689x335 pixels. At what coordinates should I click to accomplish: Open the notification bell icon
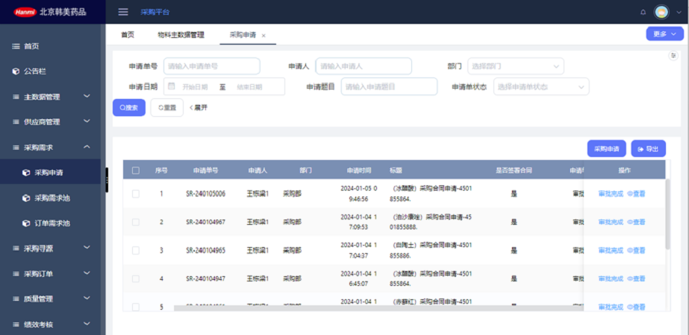tap(643, 12)
